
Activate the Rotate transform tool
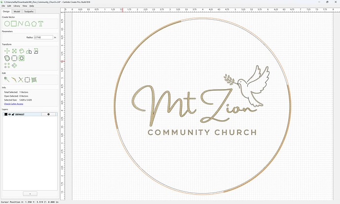[22, 51]
